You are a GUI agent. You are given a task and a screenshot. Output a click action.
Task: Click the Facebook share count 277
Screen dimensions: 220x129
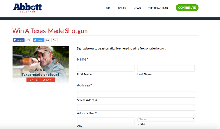[28, 40]
